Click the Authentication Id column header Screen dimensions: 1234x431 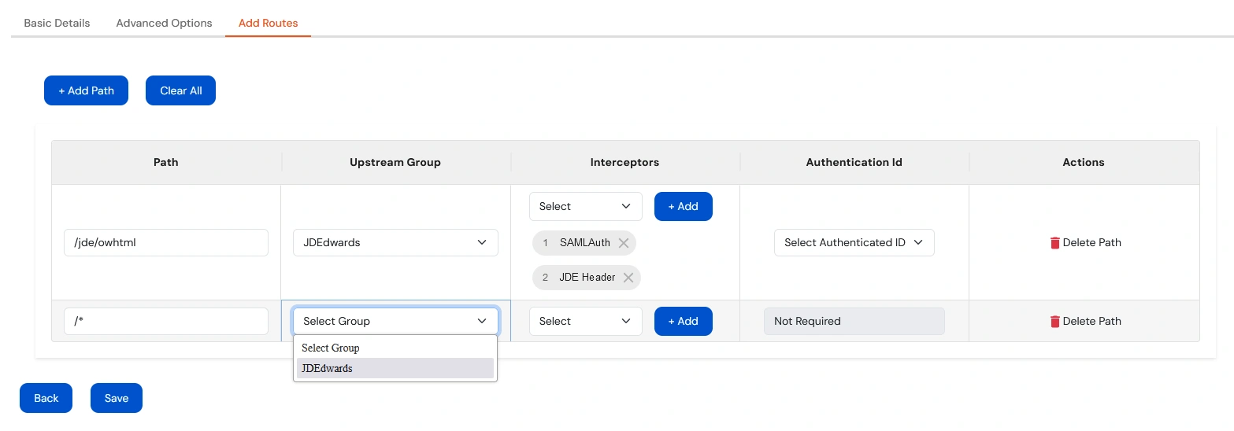854,162
